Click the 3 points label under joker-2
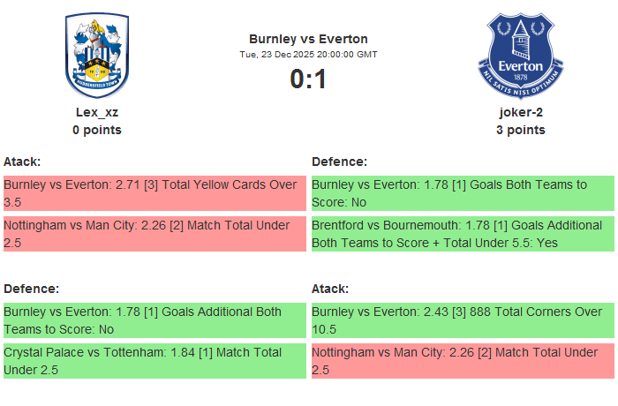 [520, 130]
